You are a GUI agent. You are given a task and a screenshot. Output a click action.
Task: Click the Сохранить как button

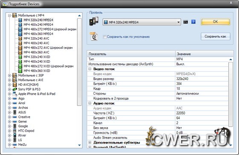(x=216, y=36)
